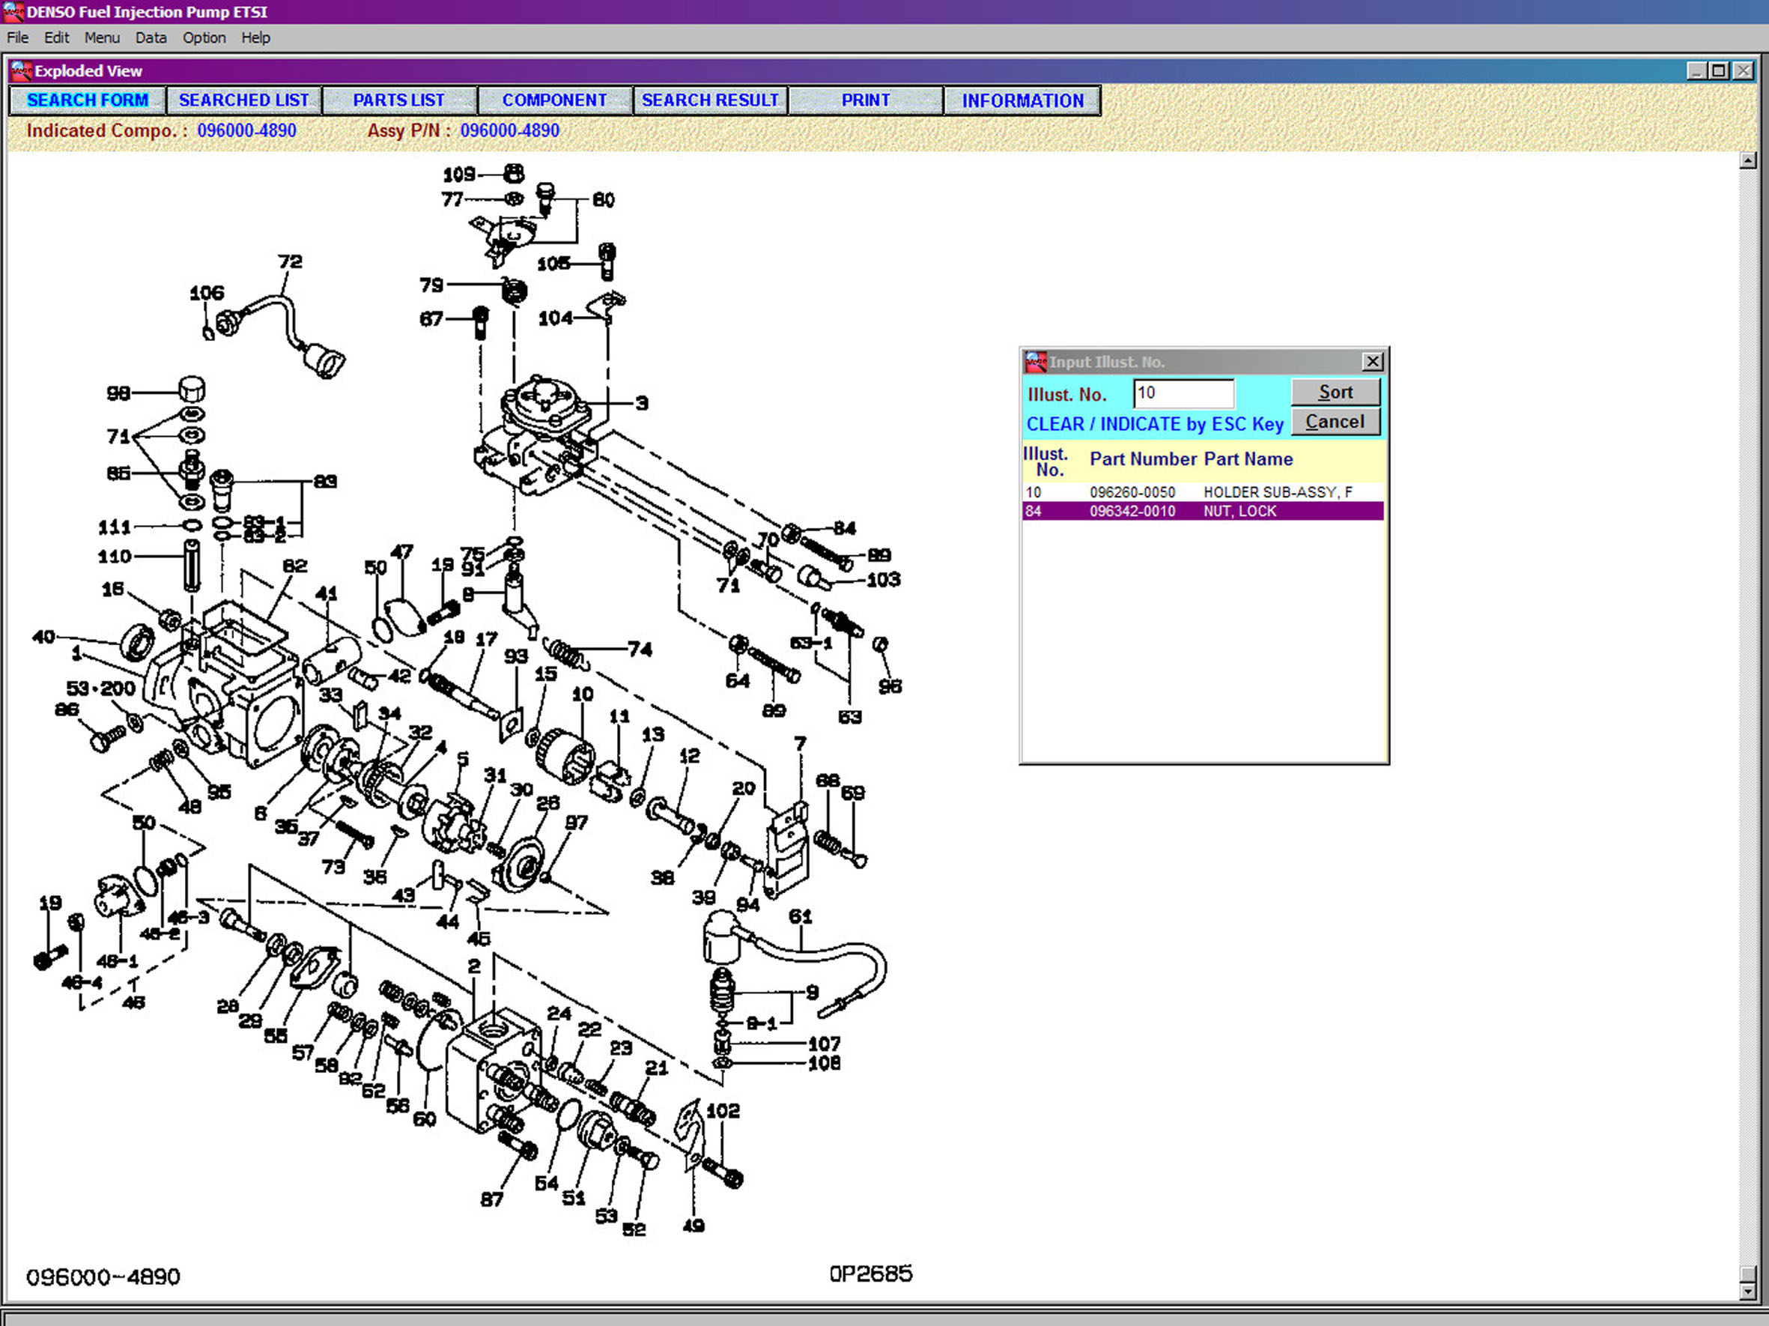Open the File menu

pos(17,37)
